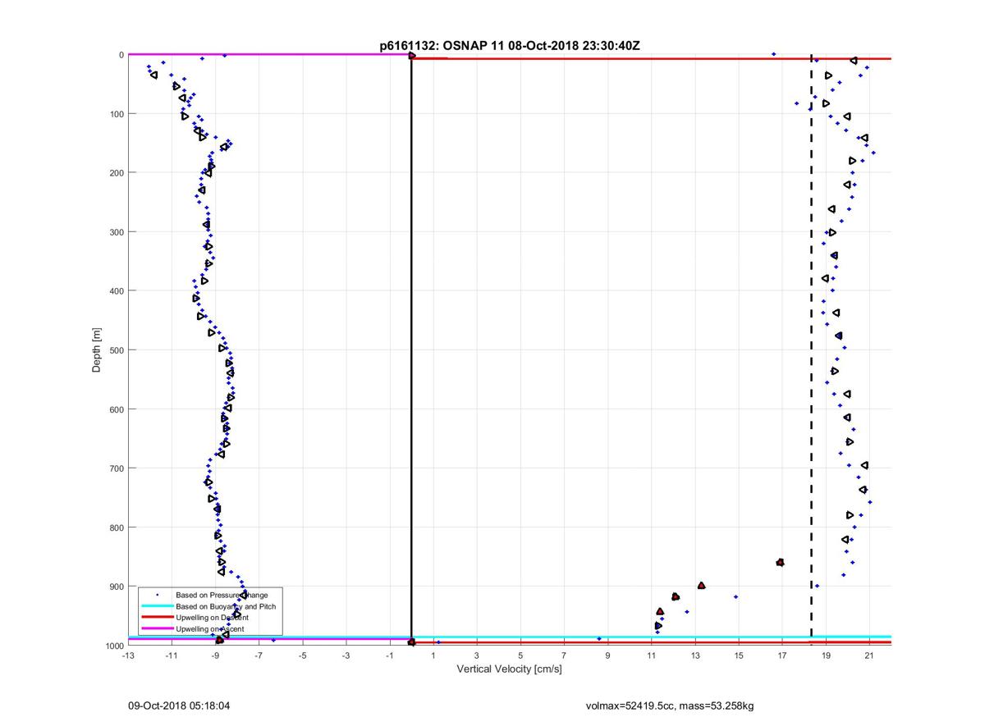
Task: Click the red triangle marker at 943 m depth
Action: point(660,611)
